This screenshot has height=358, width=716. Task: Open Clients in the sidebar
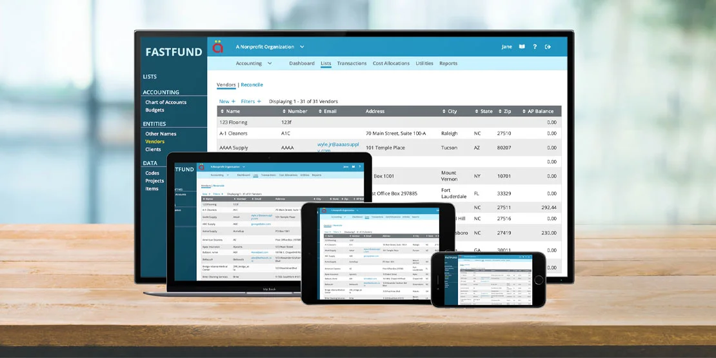point(153,149)
